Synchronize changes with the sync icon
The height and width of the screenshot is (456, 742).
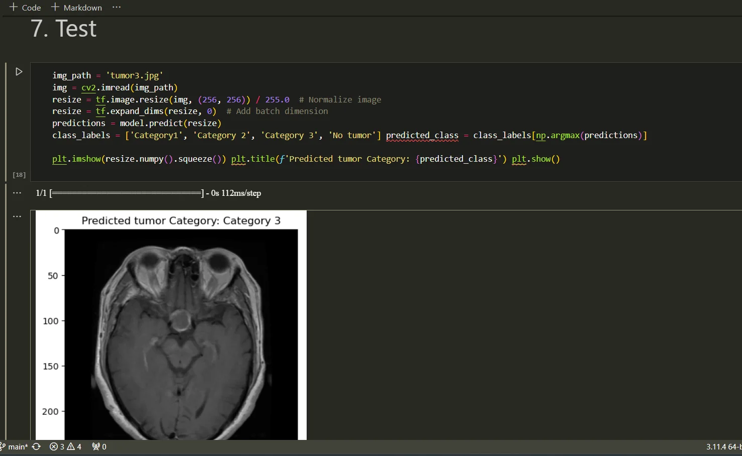pos(37,446)
